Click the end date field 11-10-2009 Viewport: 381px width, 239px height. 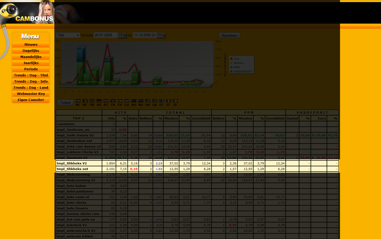(x=145, y=35)
